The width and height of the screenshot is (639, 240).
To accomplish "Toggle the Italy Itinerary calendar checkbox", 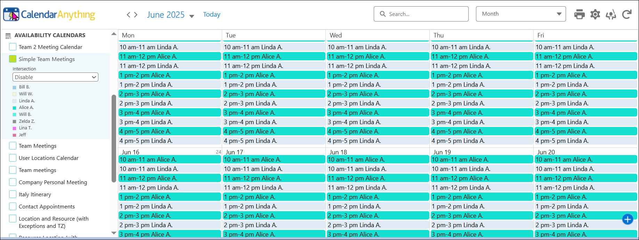I will pos(13,194).
